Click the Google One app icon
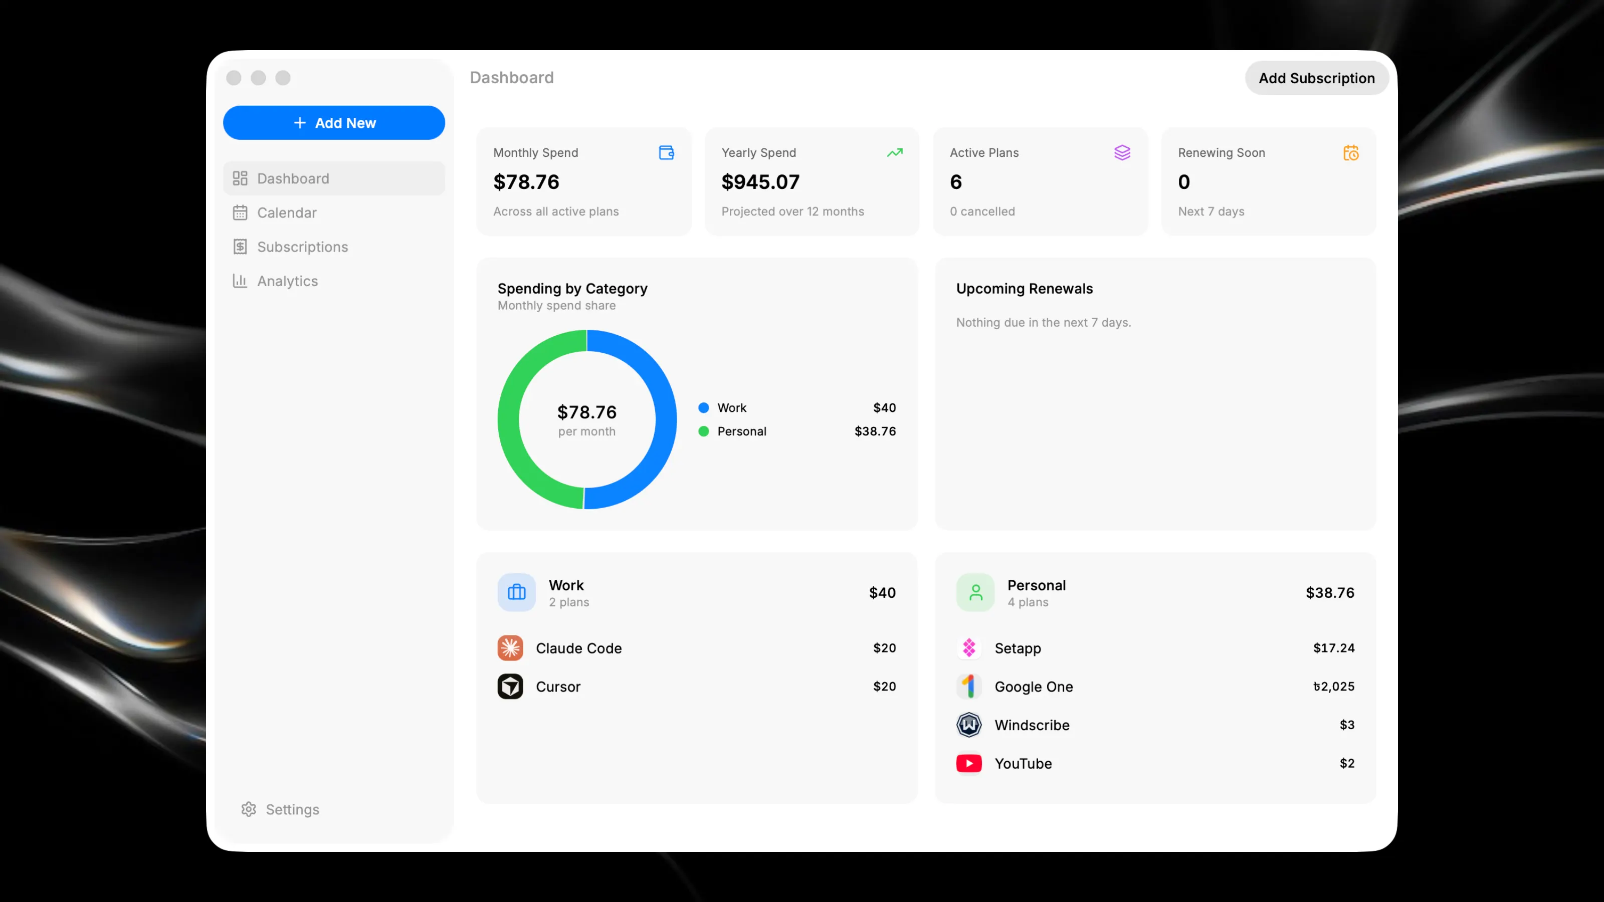The image size is (1604, 902). click(x=969, y=687)
